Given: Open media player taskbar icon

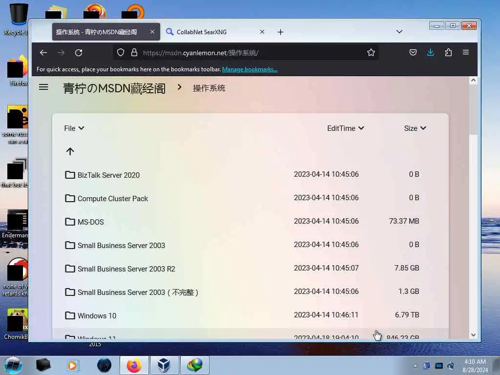Looking at the screenshot, I should (x=72, y=365).
